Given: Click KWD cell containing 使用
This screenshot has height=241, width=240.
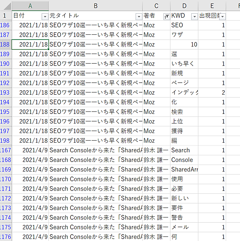Looking at the screenshot, I should point(184,179).
